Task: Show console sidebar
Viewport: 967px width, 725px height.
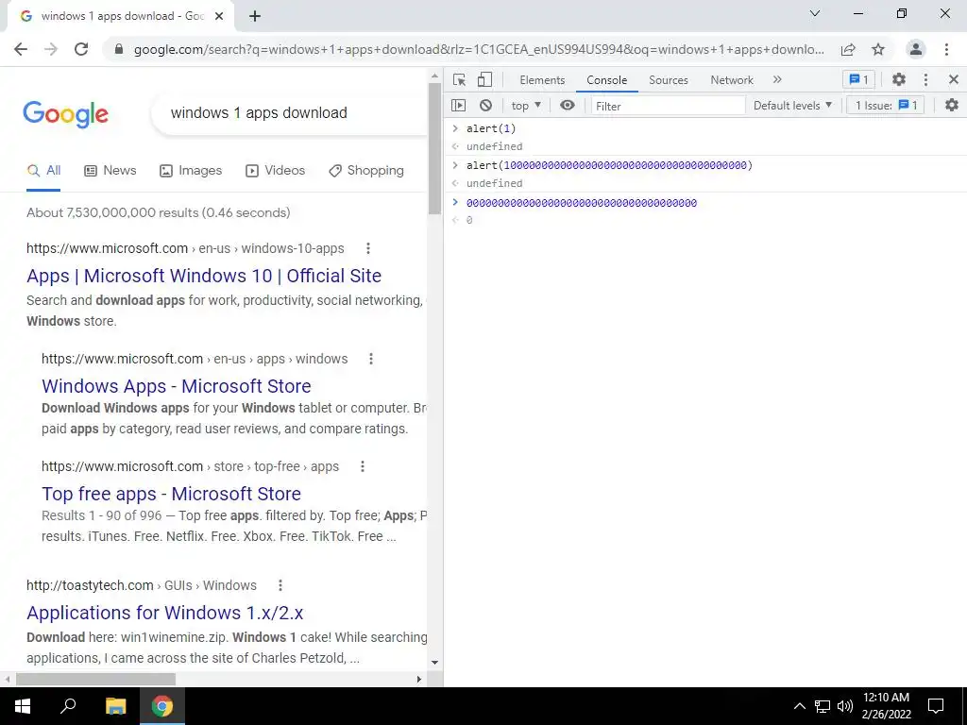Action: click(458, 106)
